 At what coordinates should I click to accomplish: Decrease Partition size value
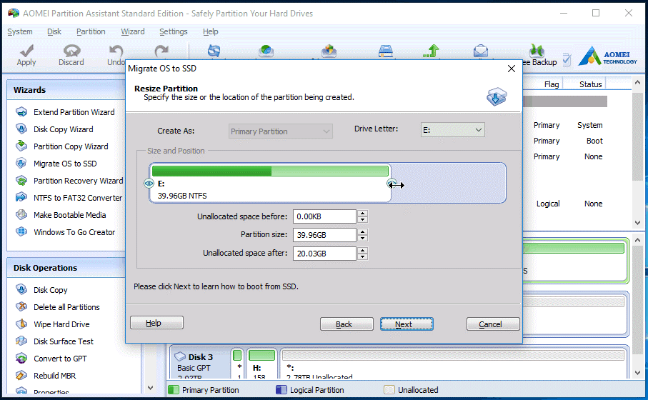[362, 238]
